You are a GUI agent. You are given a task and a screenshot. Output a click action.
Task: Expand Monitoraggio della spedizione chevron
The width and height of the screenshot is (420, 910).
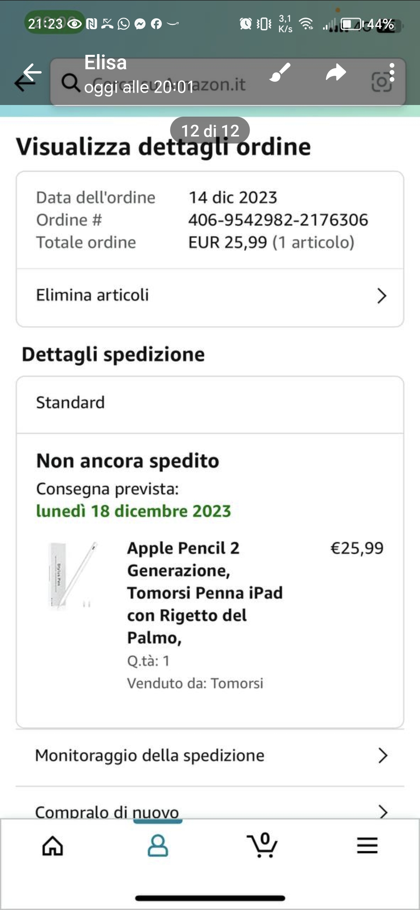click(x=383, y=756)
